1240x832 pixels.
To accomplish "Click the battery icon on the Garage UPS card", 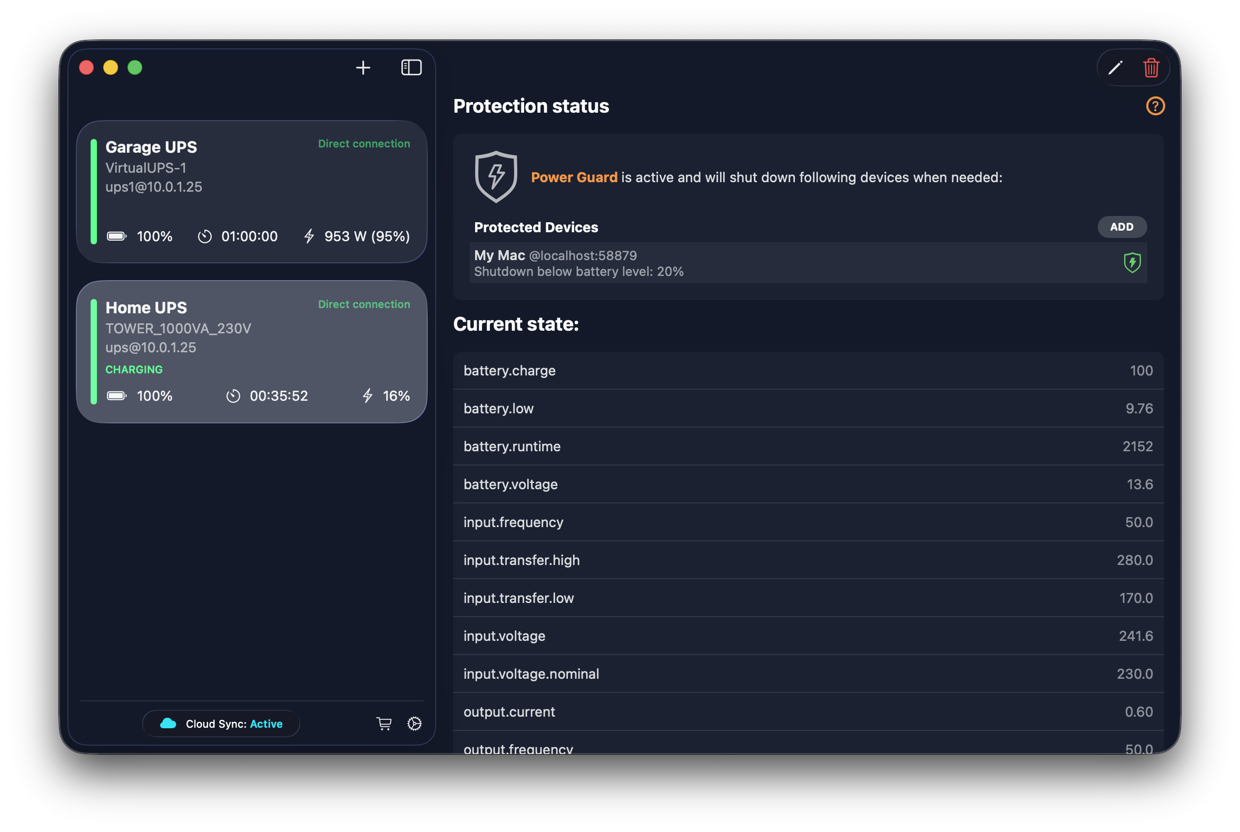I will click(x=117, y=236).
